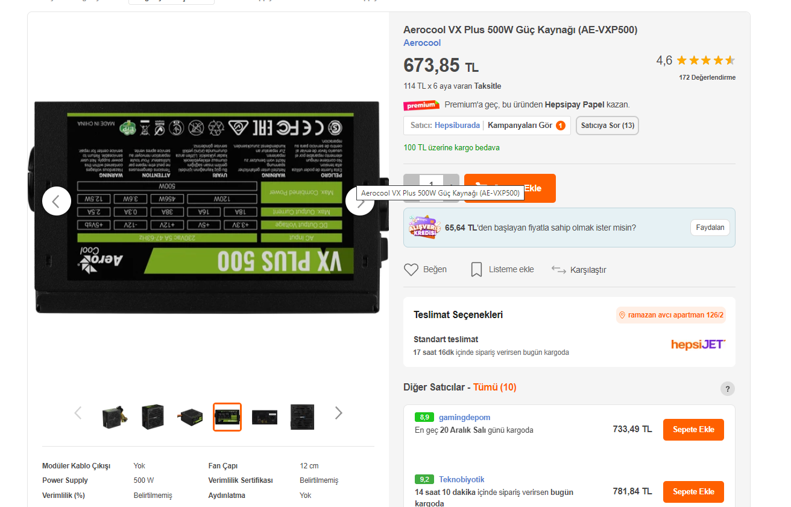
Task: Open the Teknobiyotik seller link
Action: click(x=462, y=479)
